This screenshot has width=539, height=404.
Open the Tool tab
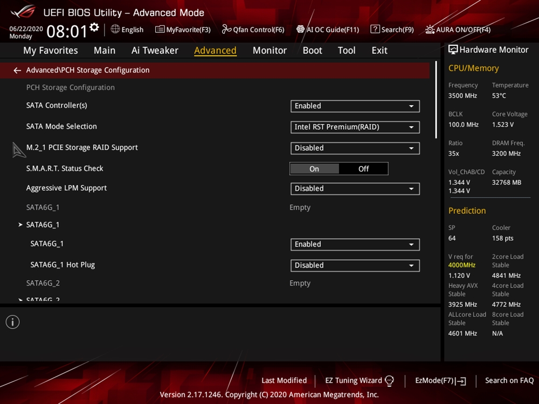point(347,51)
